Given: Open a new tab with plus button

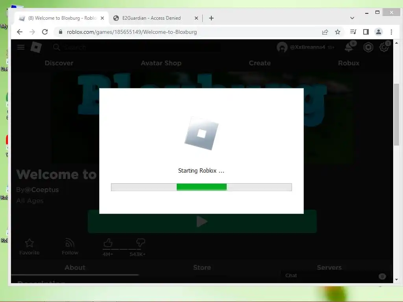Looking at the screenshot, I should [x=211, y=18].
